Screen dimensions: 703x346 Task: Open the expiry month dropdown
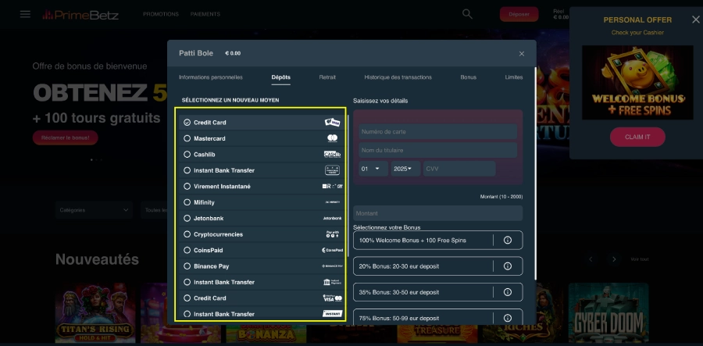(x=373, y=169)
